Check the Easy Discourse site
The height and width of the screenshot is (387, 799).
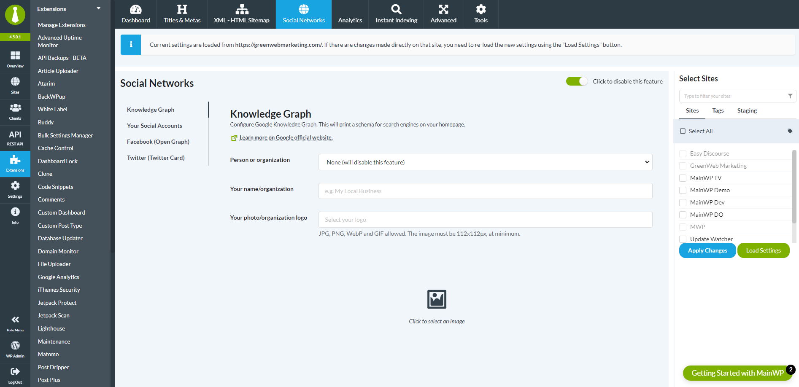pyautogui.click(x=683, y=153)
